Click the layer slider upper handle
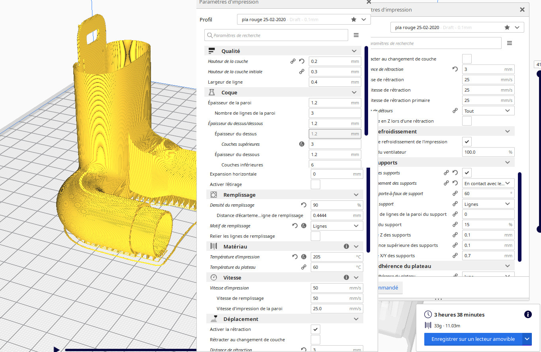 (x=539, y=73)
